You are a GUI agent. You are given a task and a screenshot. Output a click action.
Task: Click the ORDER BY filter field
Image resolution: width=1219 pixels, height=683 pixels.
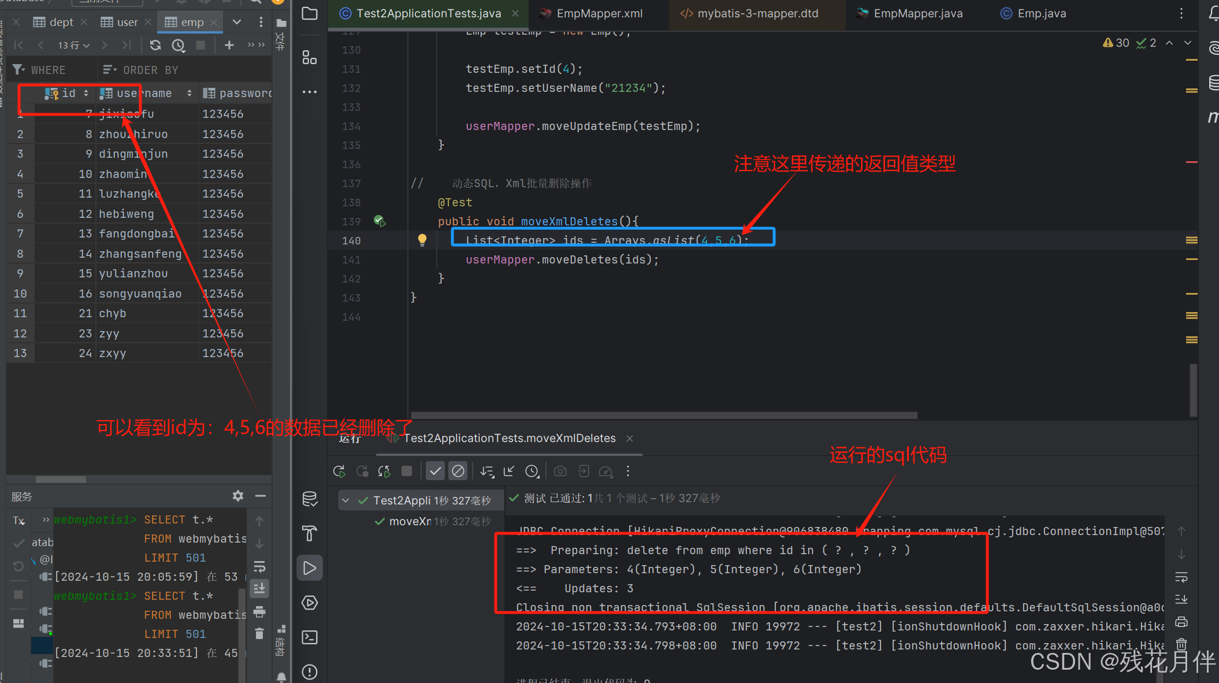(150, 70)
